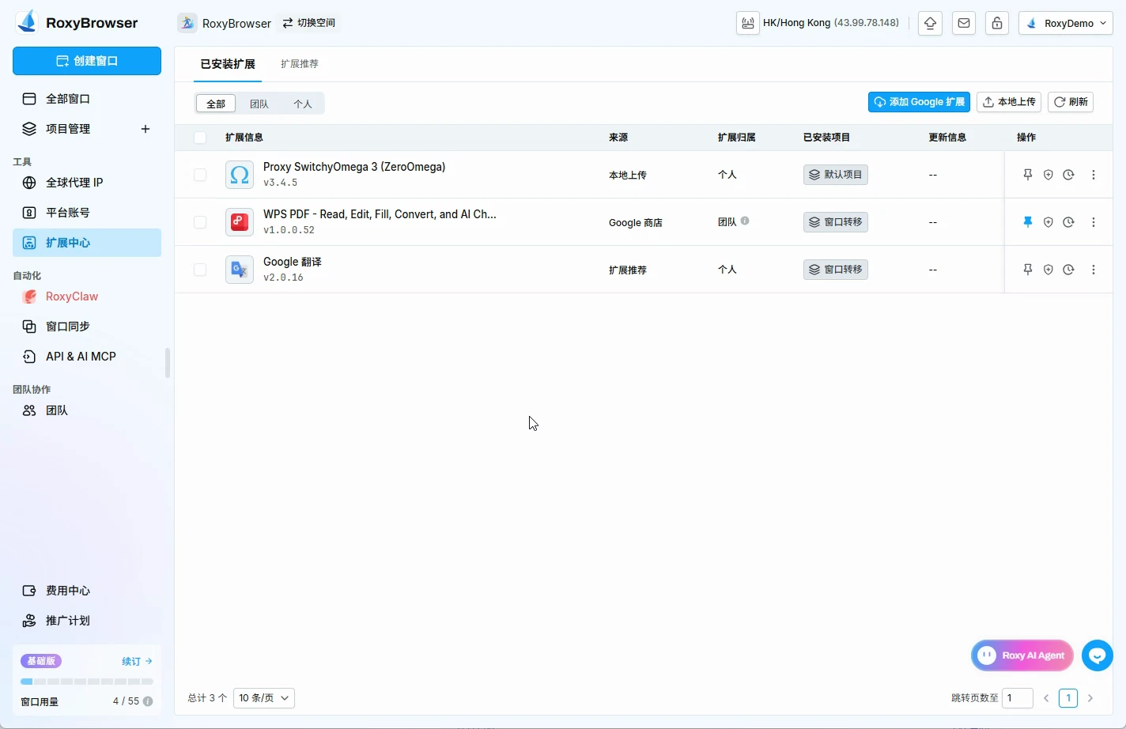Click the window usage progress bar
The height and width of the screenshot is (729, 1126).
87,682
